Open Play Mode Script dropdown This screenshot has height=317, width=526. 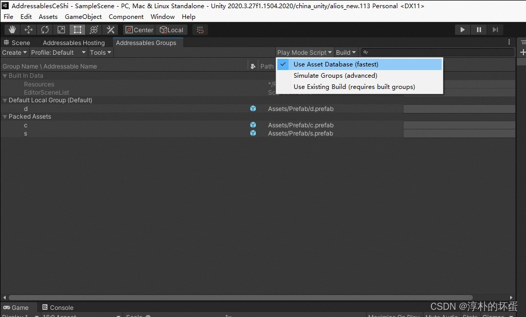tap(304, 52)
